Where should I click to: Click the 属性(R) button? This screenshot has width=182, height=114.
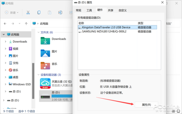146,105
